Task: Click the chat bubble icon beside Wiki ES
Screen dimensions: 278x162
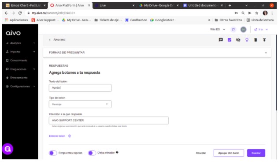Action: (x=234, y=30)
